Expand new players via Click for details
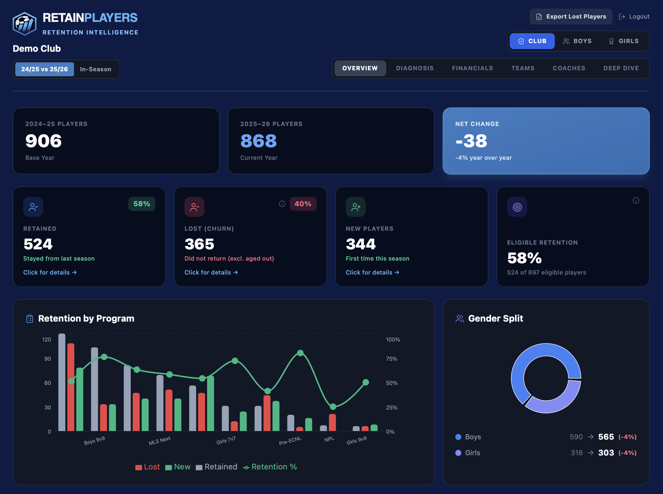This screenshot has width=663, height=494. pyautogui.click(x=372, y=273)
